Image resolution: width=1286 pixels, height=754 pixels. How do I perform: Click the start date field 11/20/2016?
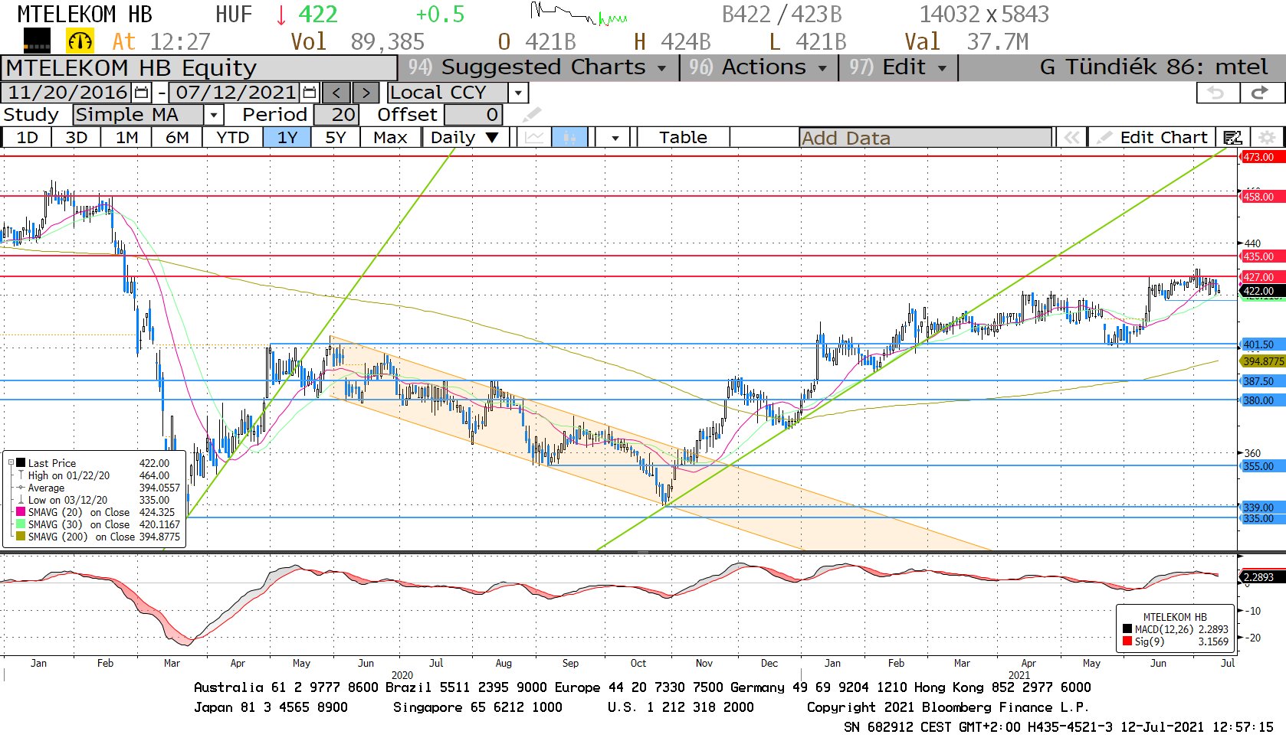pos(67,93)
